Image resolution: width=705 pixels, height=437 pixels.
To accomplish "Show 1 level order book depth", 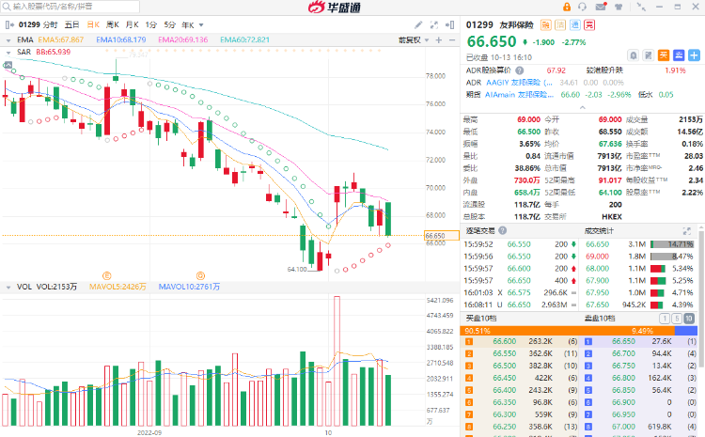I will click(664, 319).
